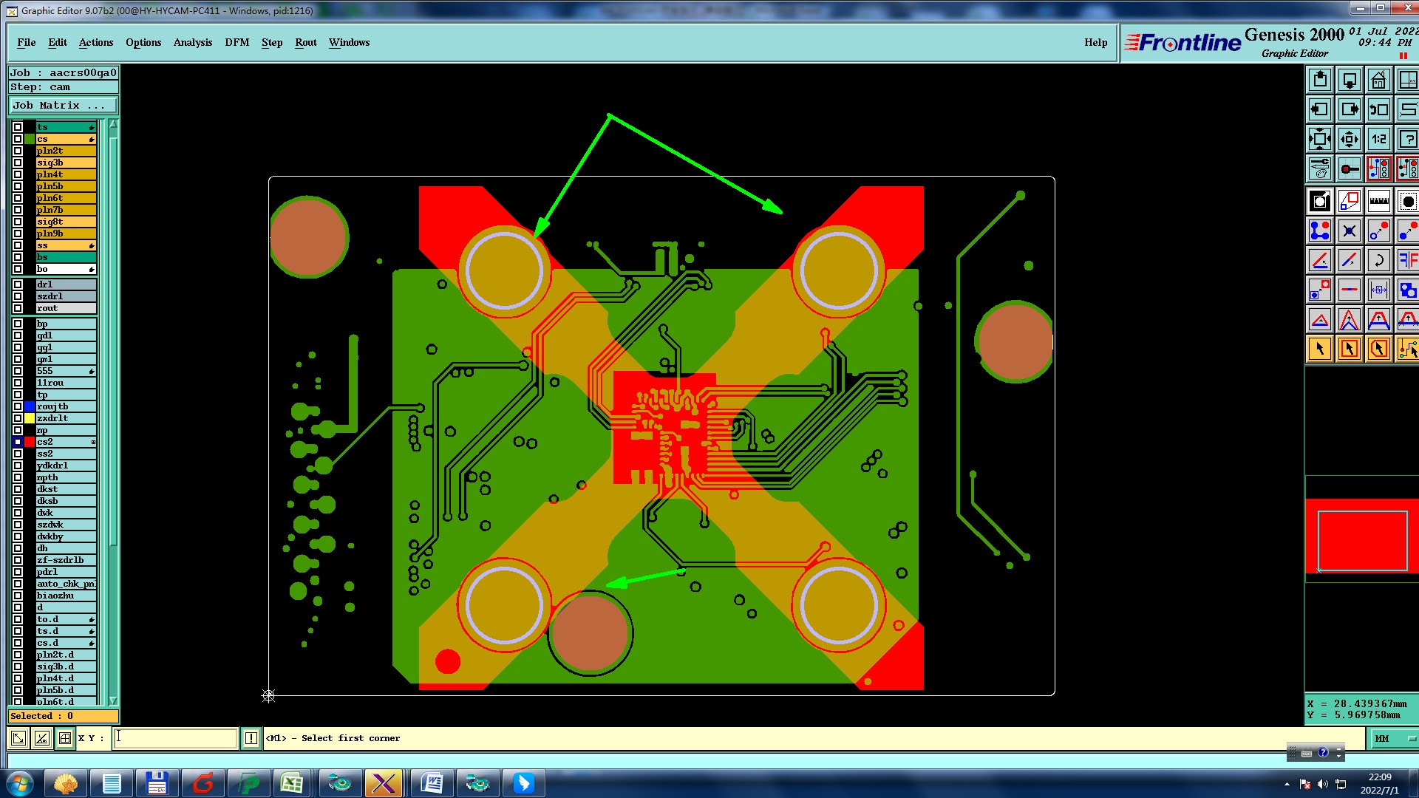Click the exclamation mark icon beside XY field
Viewport: 1419px width, 798px height.
251,738
